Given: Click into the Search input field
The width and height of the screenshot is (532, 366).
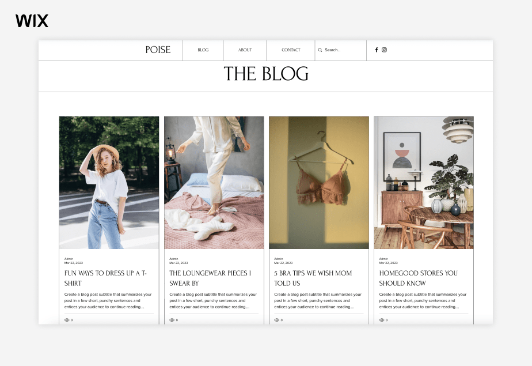Looking at the screenshot, I should pyautogui.click(x=340, y=50).
